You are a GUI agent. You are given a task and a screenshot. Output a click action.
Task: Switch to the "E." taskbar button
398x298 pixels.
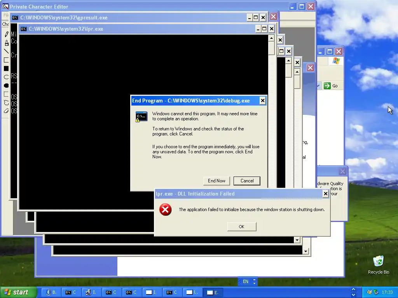pyautogui.click(x=213, y=293)
